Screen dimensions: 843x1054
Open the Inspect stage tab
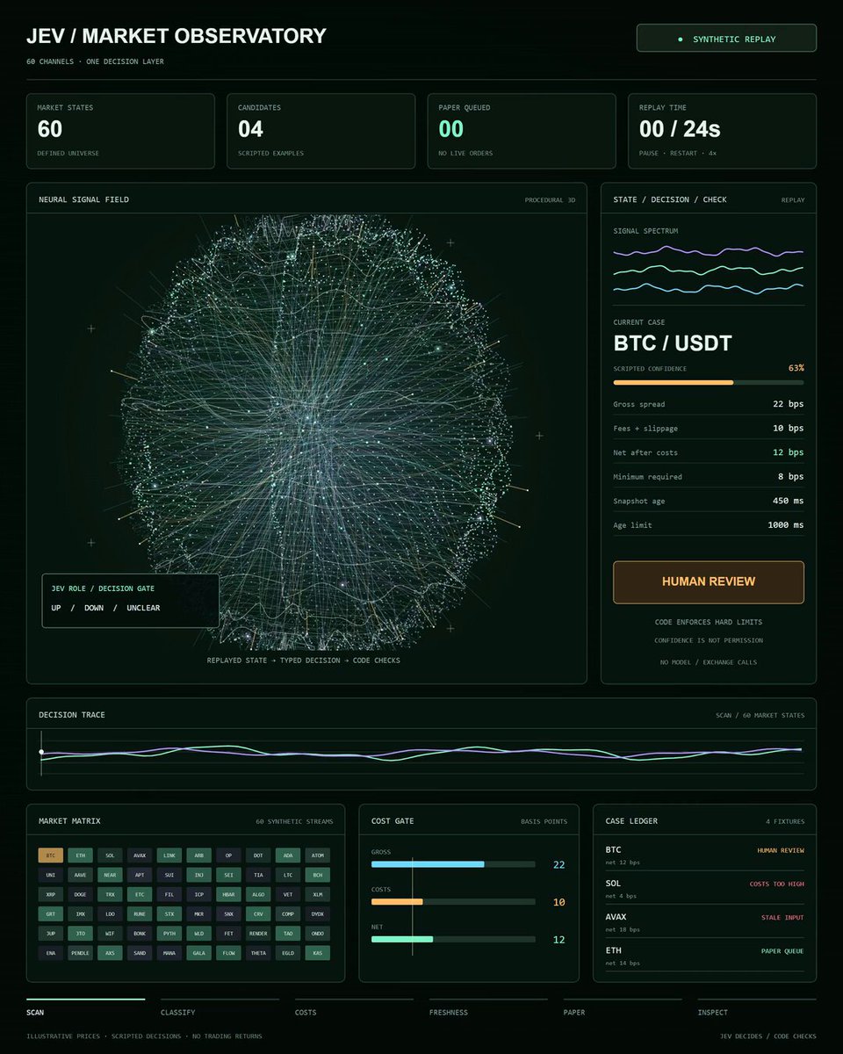757,1007
